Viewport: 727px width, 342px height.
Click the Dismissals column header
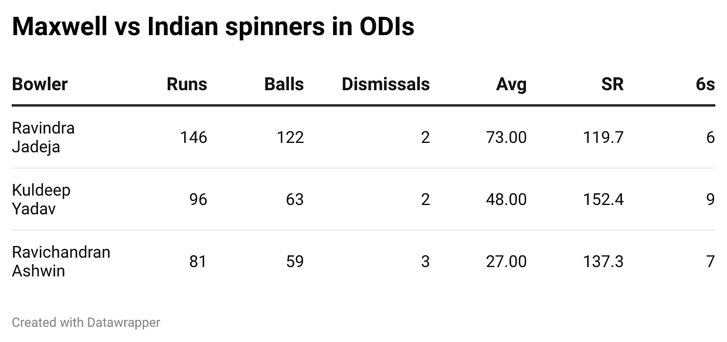pos(385,84)
